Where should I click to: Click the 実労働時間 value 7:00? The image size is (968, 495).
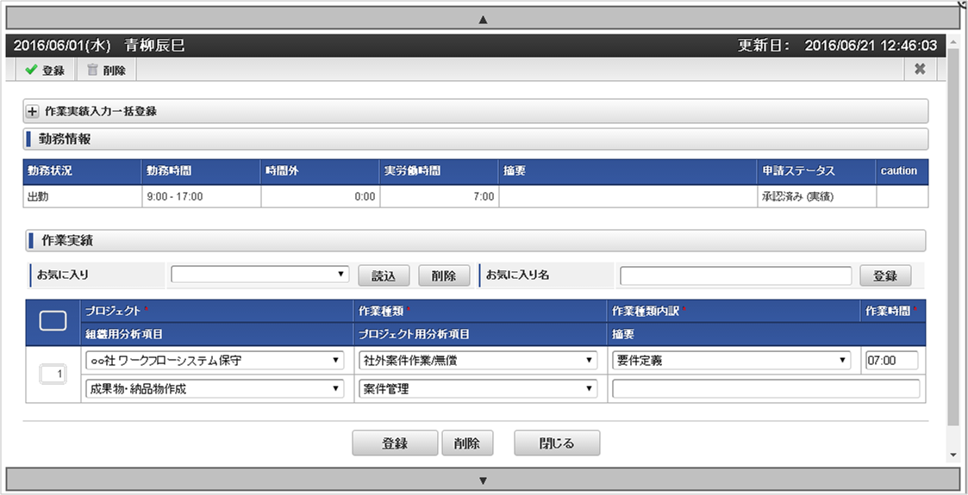coord(439,196)
